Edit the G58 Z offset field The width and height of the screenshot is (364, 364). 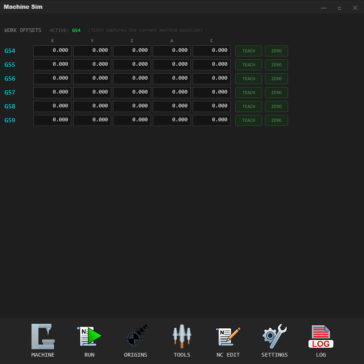tap(132, 107)
